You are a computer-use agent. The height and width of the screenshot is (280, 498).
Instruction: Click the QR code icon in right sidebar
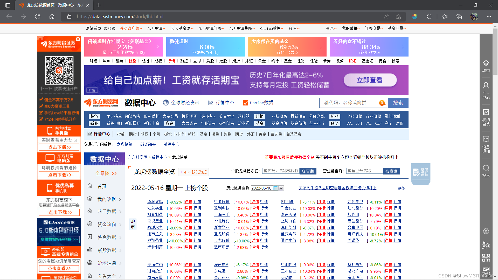(486, 257)
